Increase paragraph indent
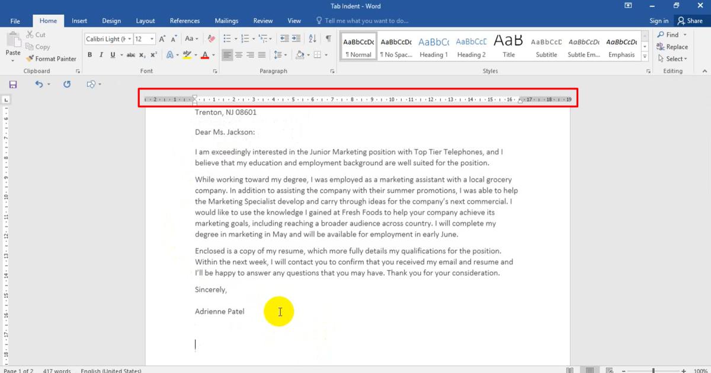The height and width of the screenshot is (373, 711). 297,38
